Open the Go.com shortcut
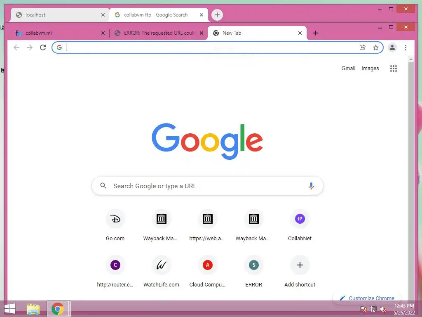This screenshot has width=422, height=317. [x=115, y=226]
